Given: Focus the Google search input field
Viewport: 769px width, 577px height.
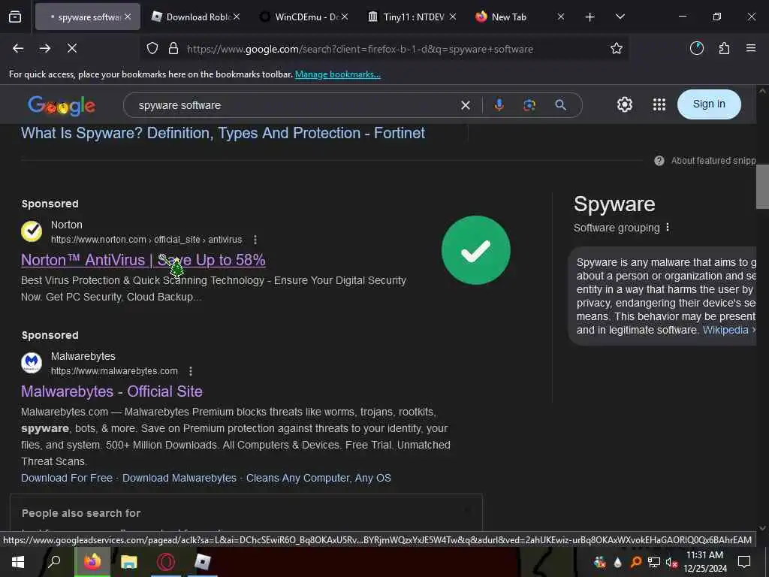Looking at the screenshot, I should (x=294, y=105).
